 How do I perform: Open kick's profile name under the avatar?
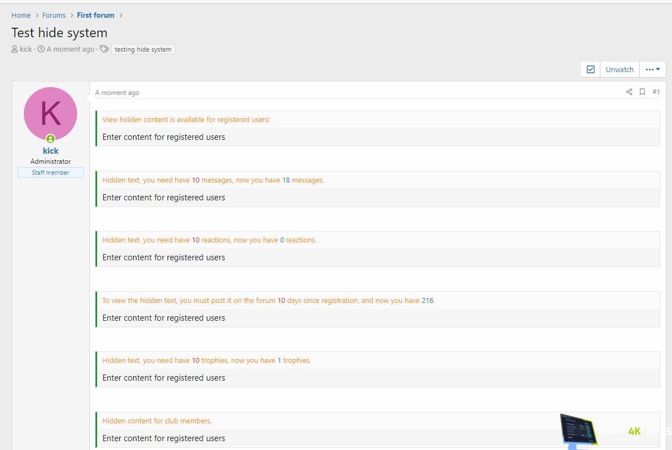(50, 151)
